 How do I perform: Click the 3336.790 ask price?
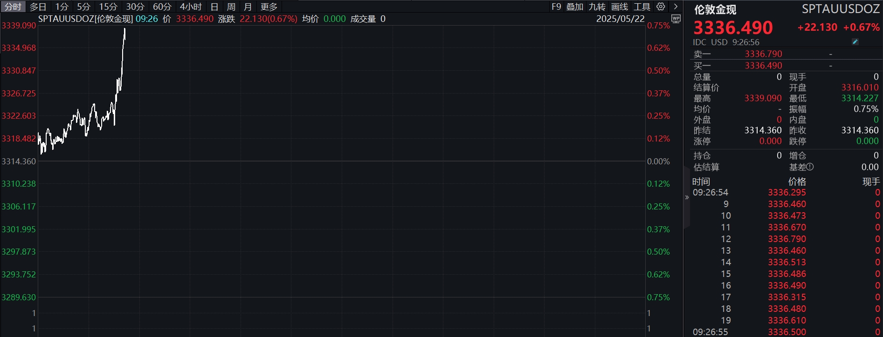tap(763, 54)
